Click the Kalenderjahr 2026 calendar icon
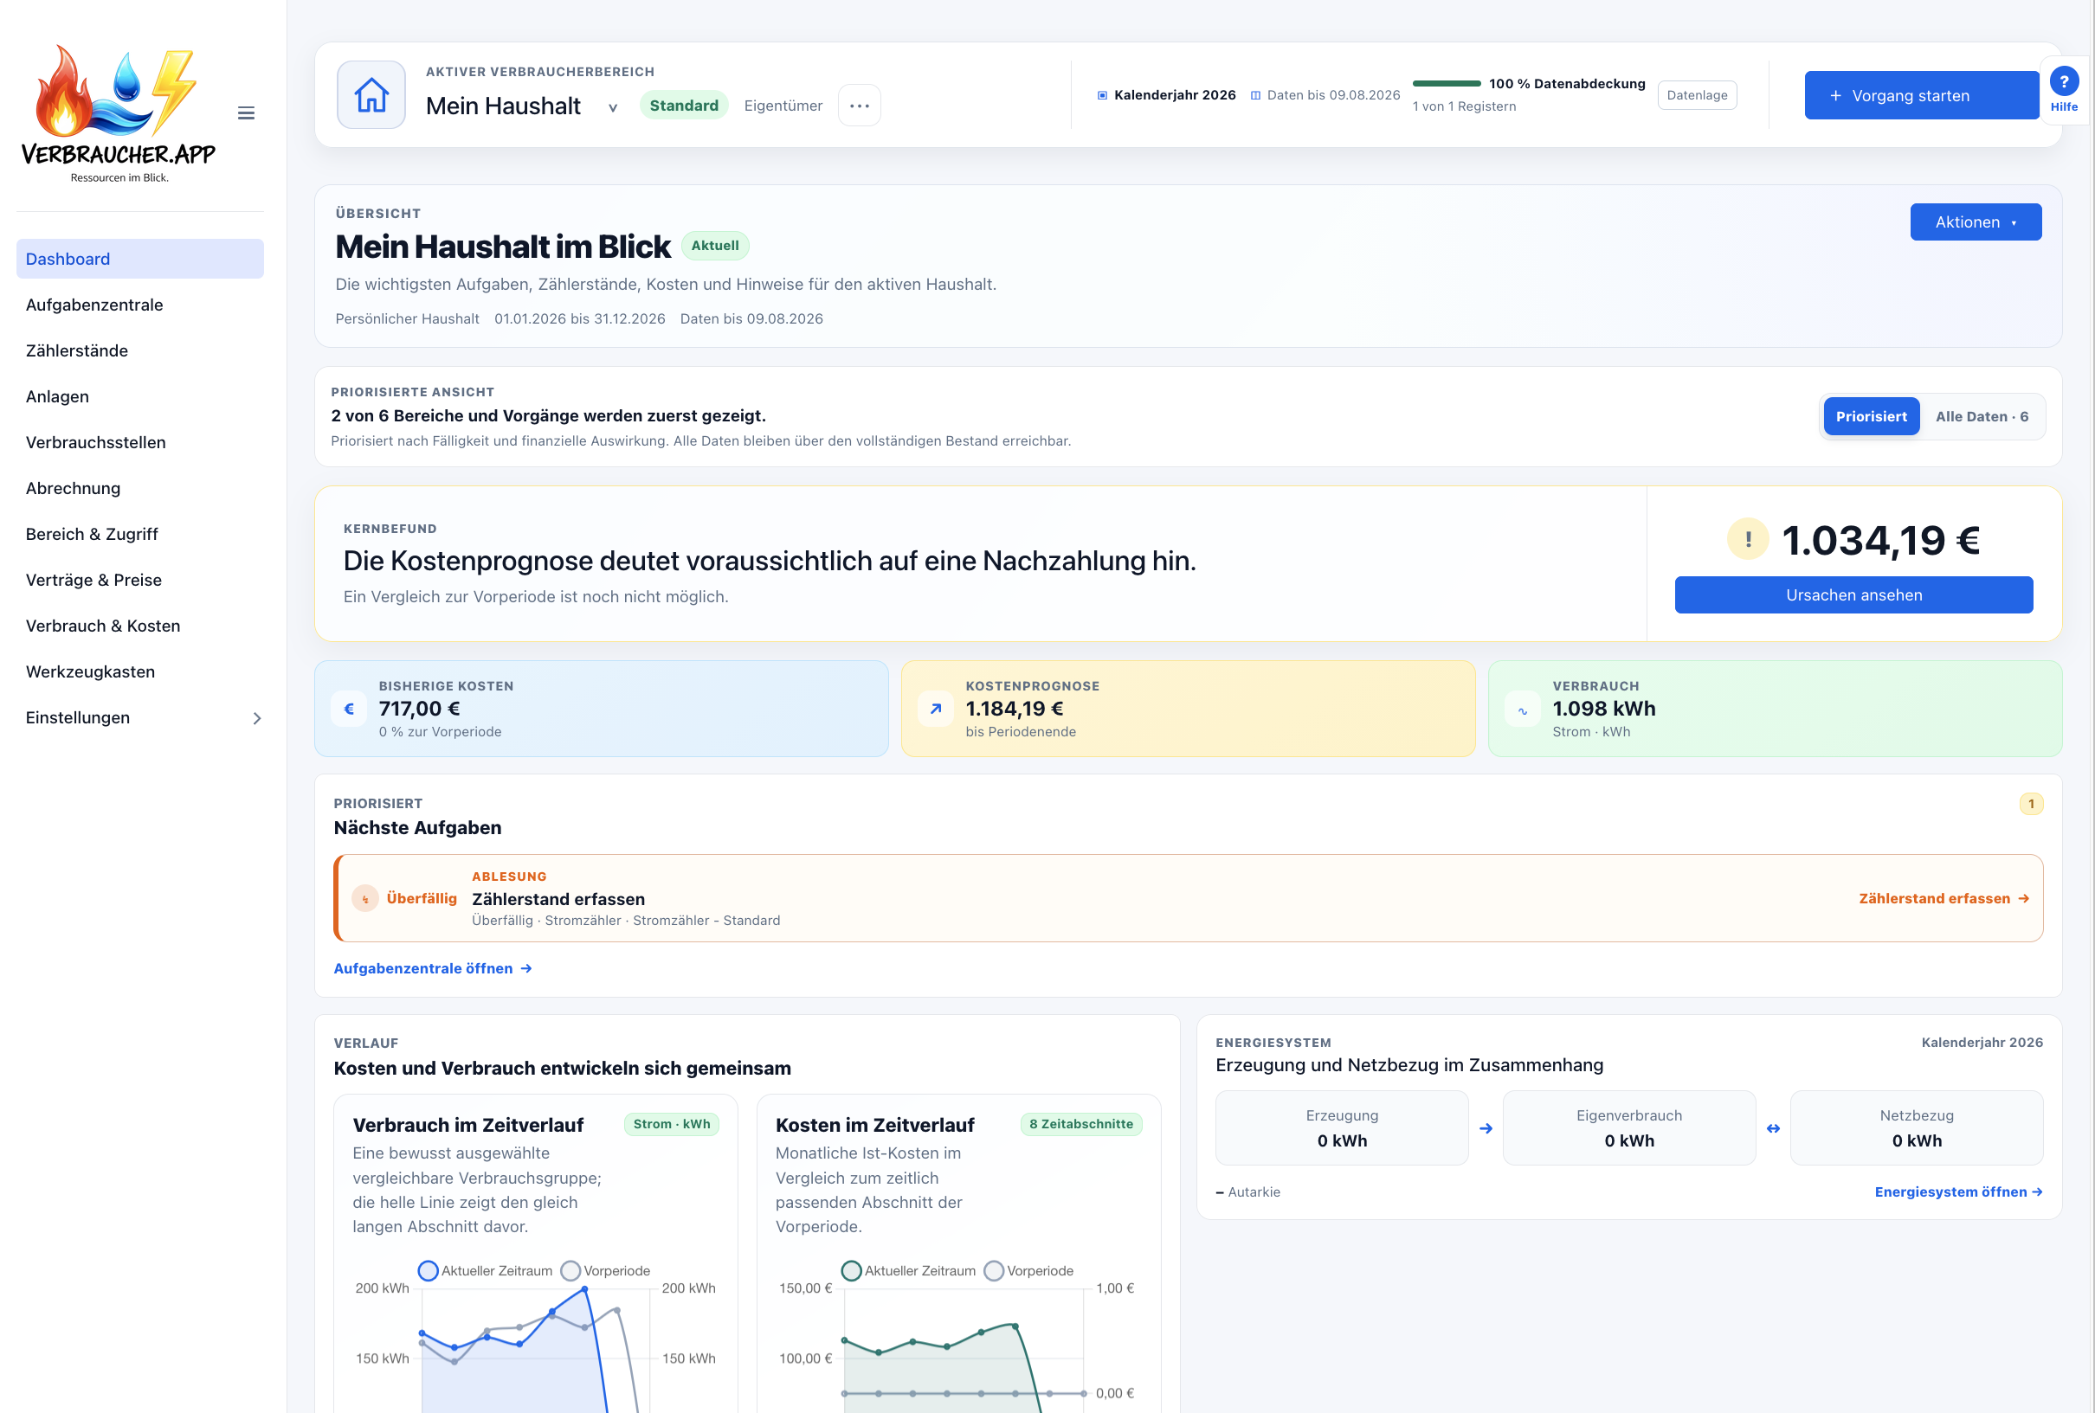2095x1413 pixels. (1101, 95)
